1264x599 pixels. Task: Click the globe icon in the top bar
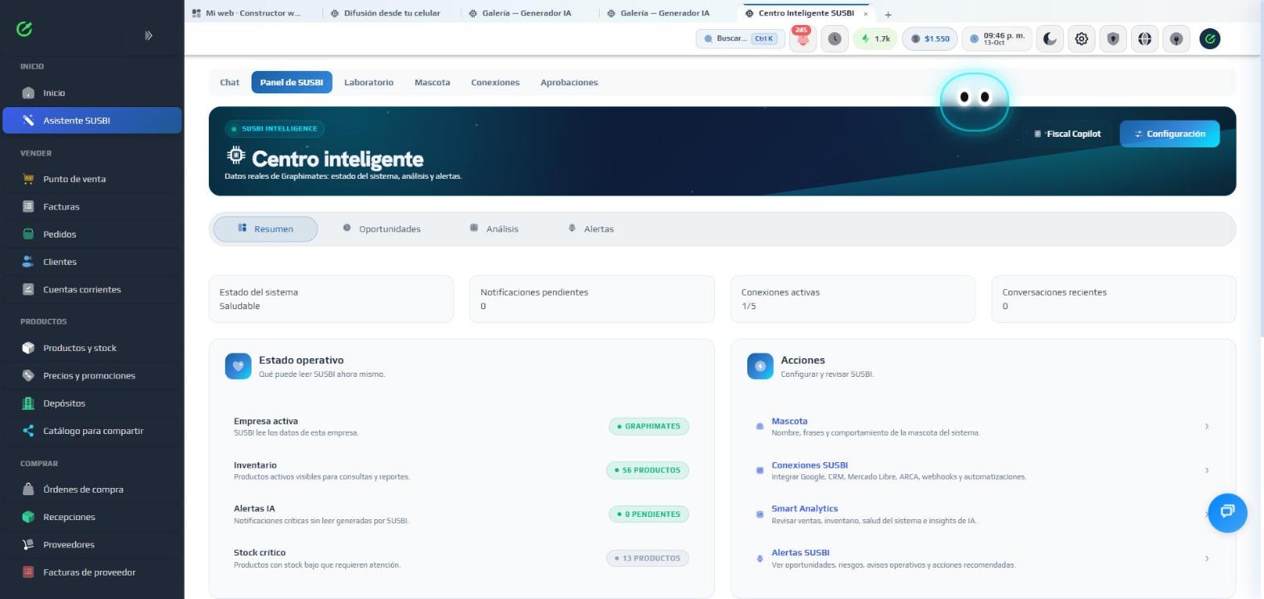(x=1145, y=39)
